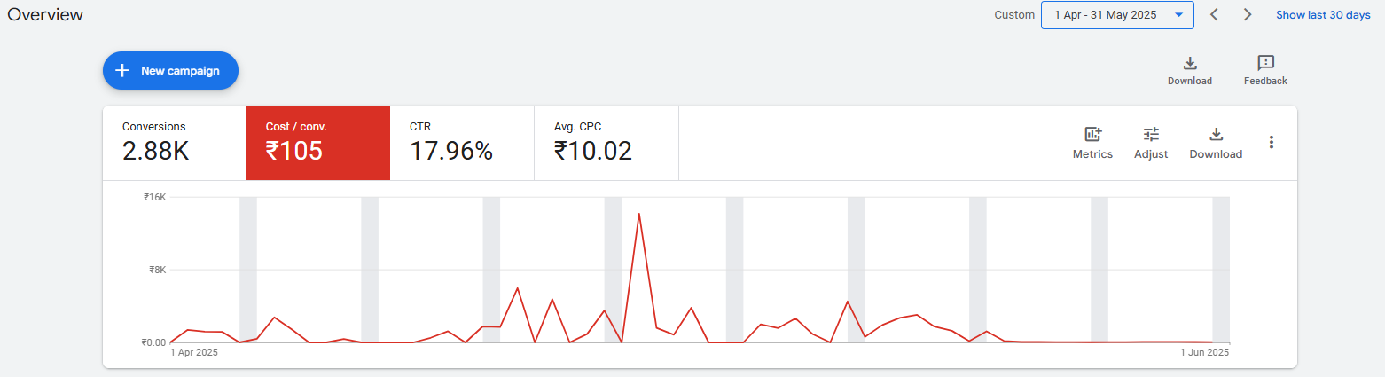
Task: Click Show last 30 days link
Action: [x=1323, y=15]
